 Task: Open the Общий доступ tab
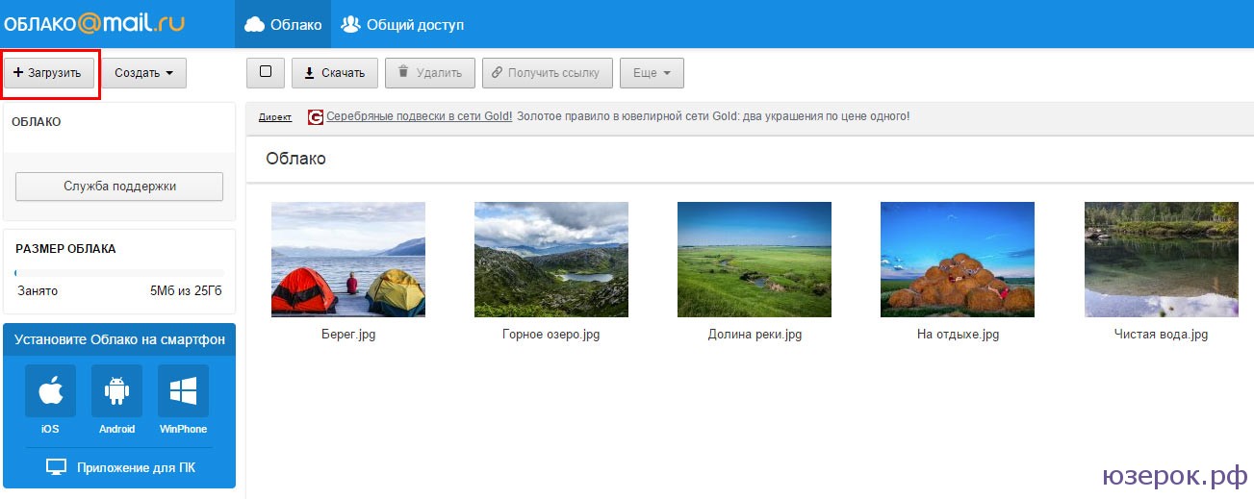tap(403, 24)
